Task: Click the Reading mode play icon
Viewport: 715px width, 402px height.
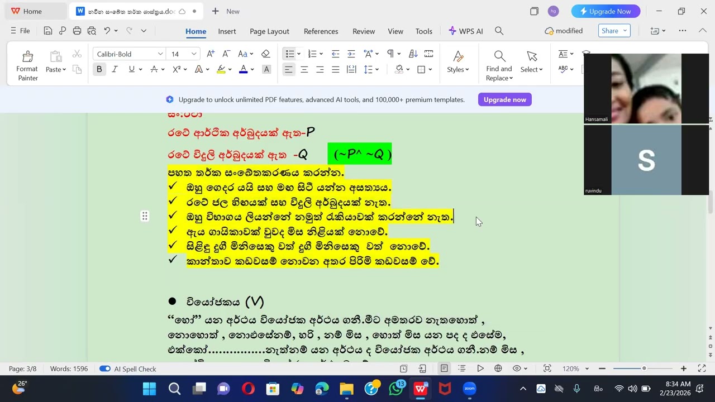Action: point(480,368)
